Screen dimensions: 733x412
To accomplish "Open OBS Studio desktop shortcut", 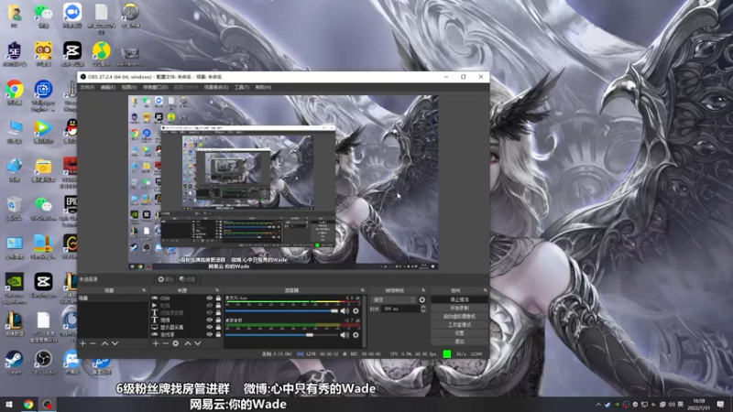I will (43, 363).
